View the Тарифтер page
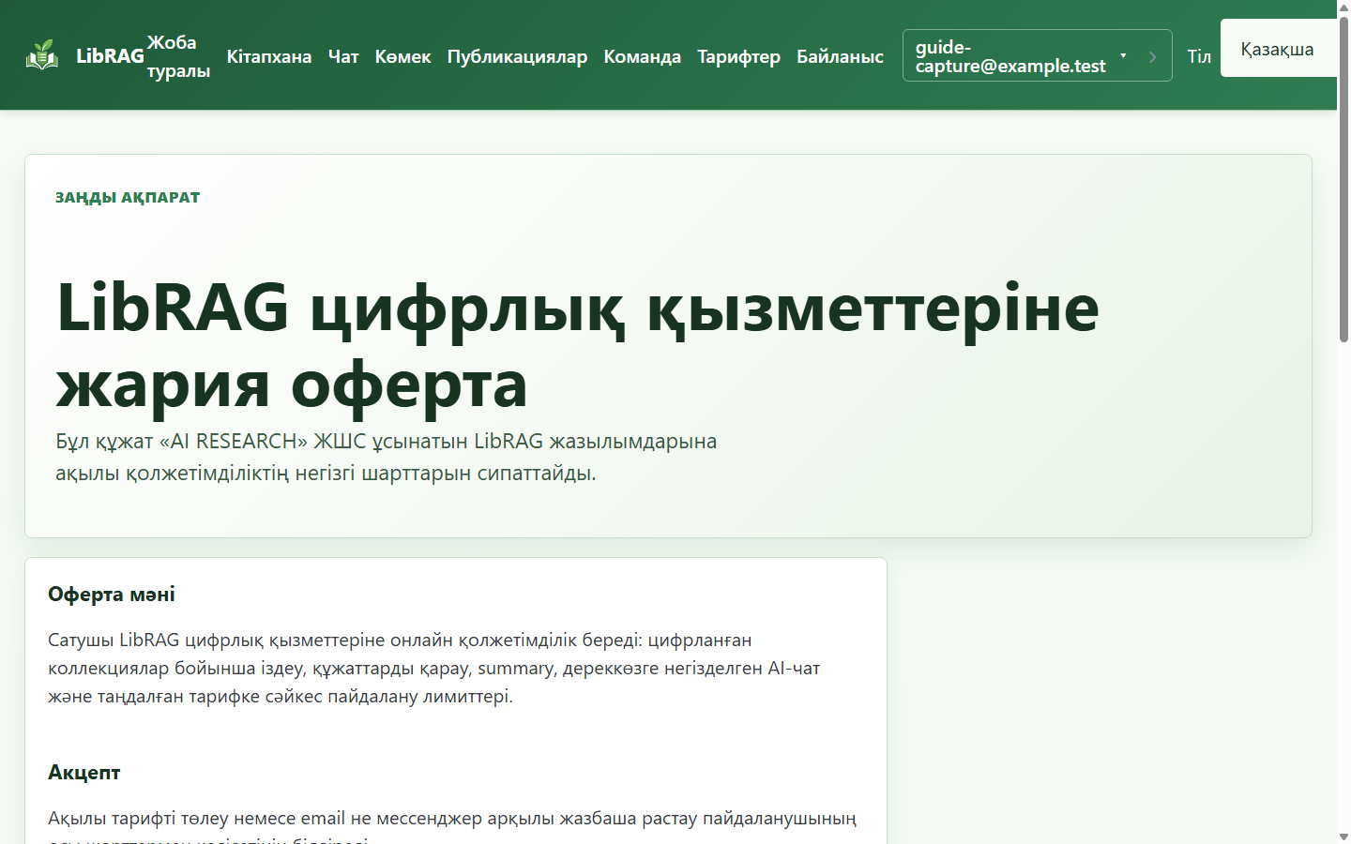The image size is (1351, 844). click(739, 56)
